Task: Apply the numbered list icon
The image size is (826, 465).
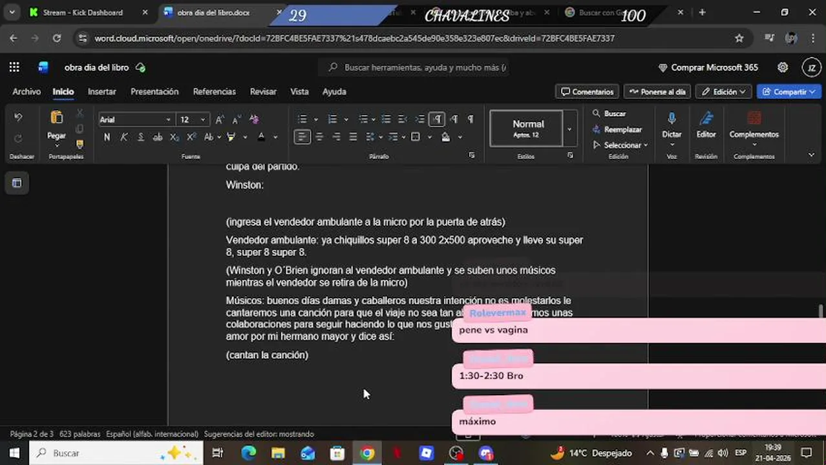Action: [x=333, y=119]
